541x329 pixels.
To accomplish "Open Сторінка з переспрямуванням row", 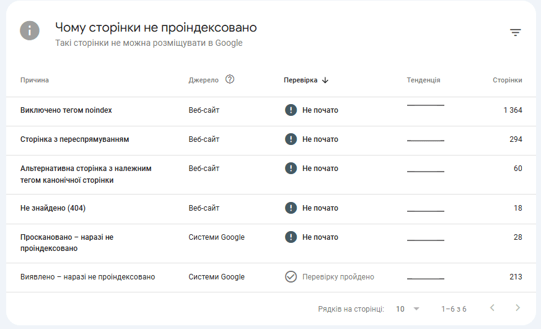I will coord(75,139).
